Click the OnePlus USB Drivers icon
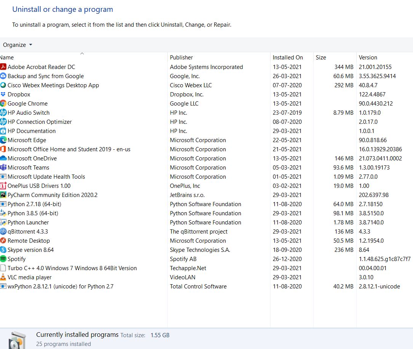This screenshot has width=413, height=349. [3, 186]
